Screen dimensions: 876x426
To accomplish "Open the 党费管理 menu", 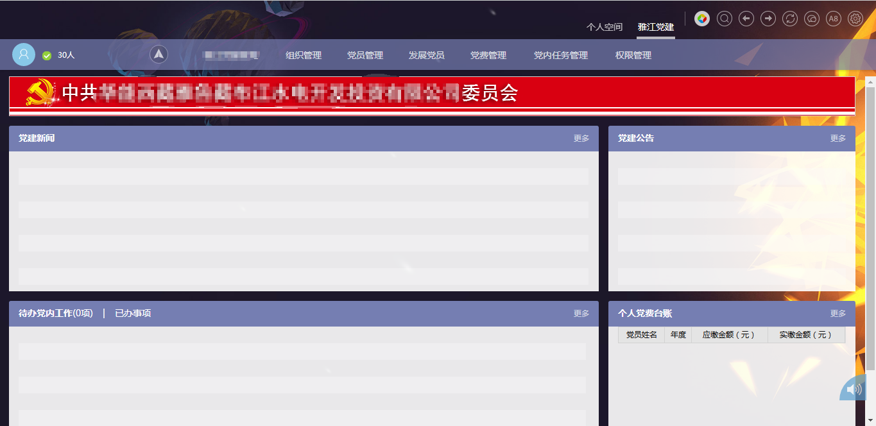I will (490, 55).
